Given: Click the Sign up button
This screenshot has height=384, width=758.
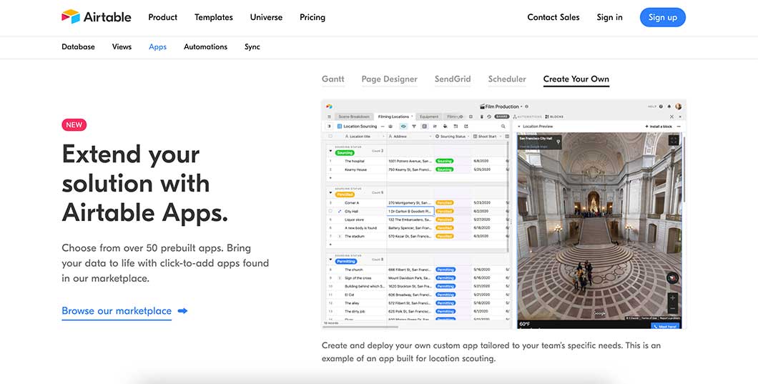Looking at the screenshot, I should click(662, 17).
